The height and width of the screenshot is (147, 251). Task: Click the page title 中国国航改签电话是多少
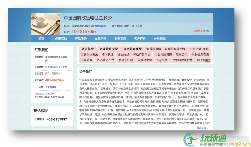(x=88, y=18)
